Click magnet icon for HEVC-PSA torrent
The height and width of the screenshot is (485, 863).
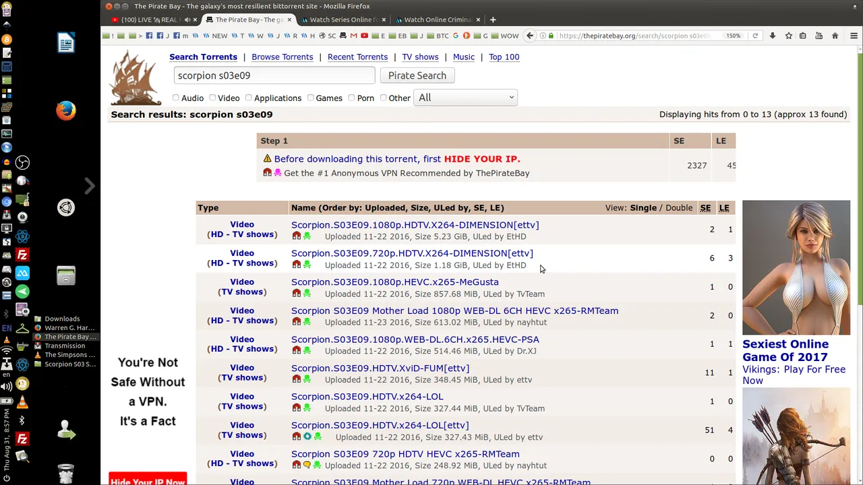coord(296,351)
